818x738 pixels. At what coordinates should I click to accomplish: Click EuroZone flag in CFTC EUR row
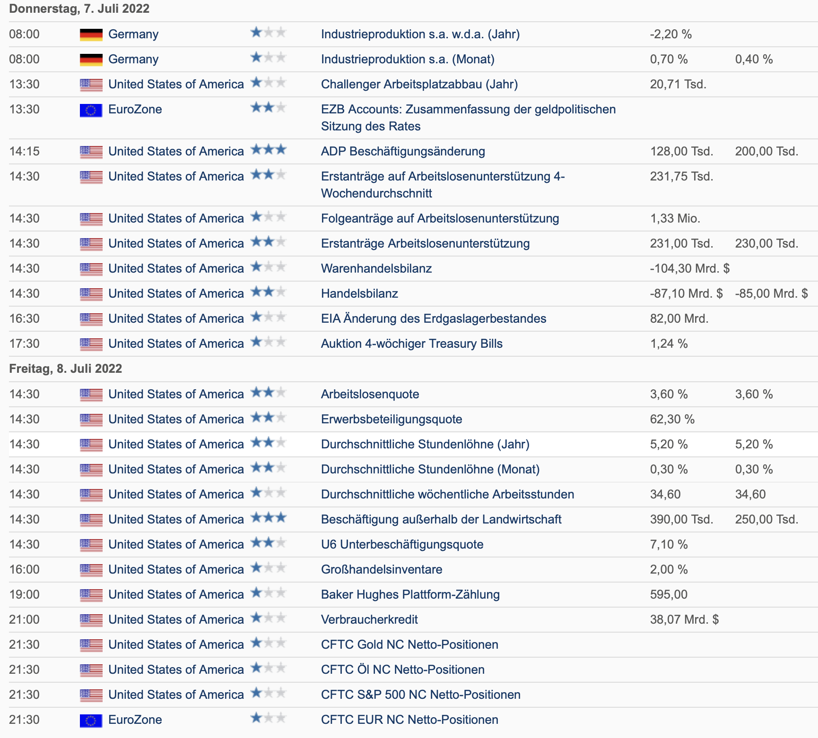(x=91, y=720)
